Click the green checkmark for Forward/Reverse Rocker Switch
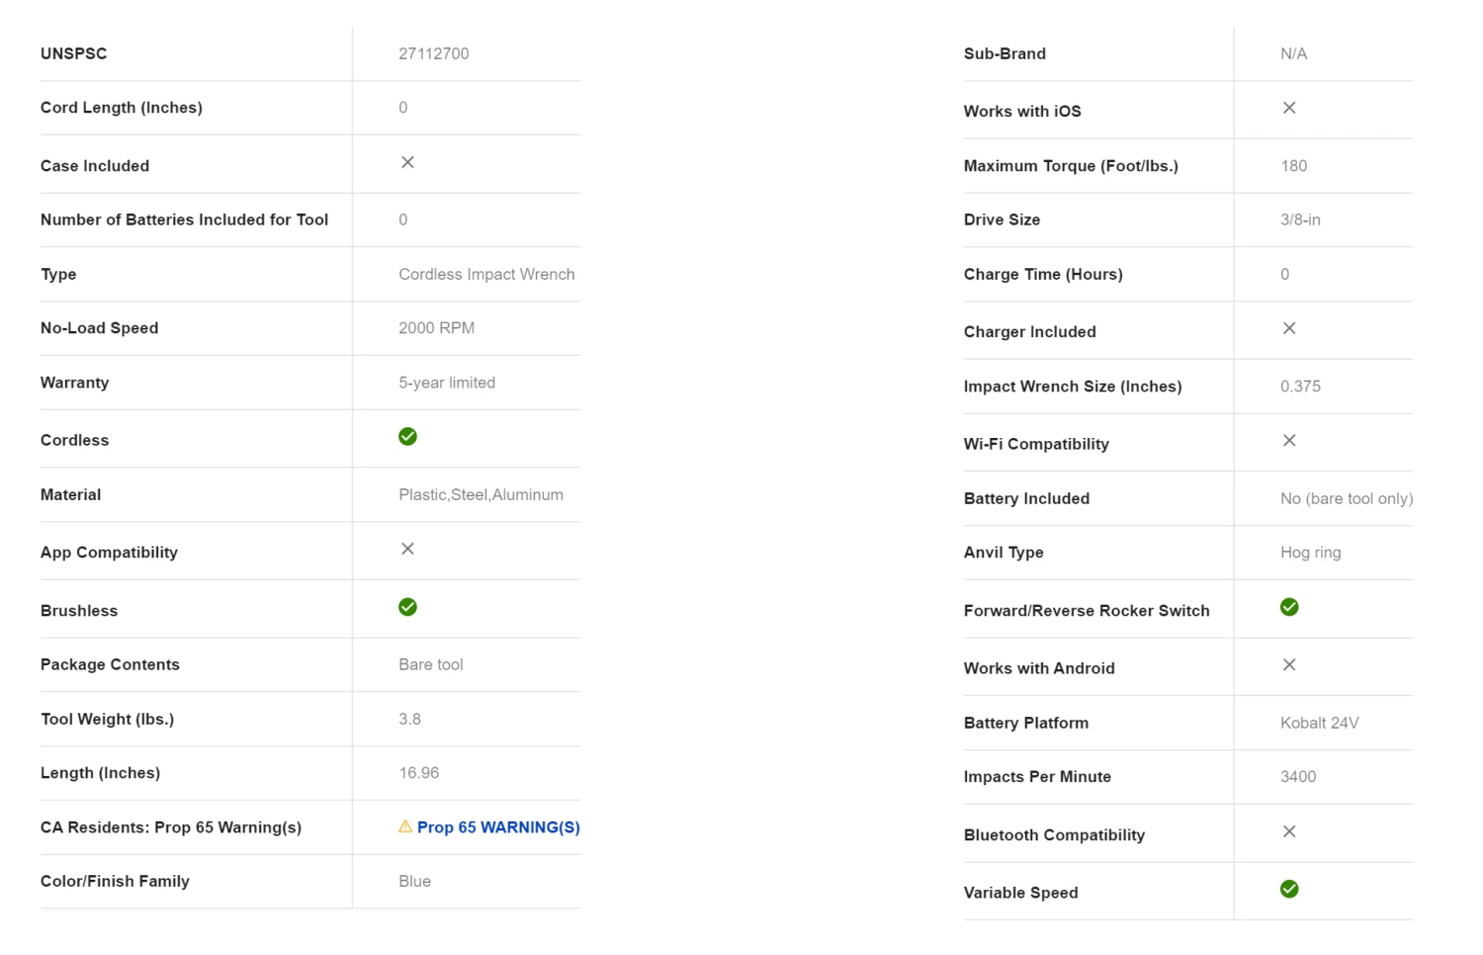Viewport: 1483px width, 955px height. 1289,607
